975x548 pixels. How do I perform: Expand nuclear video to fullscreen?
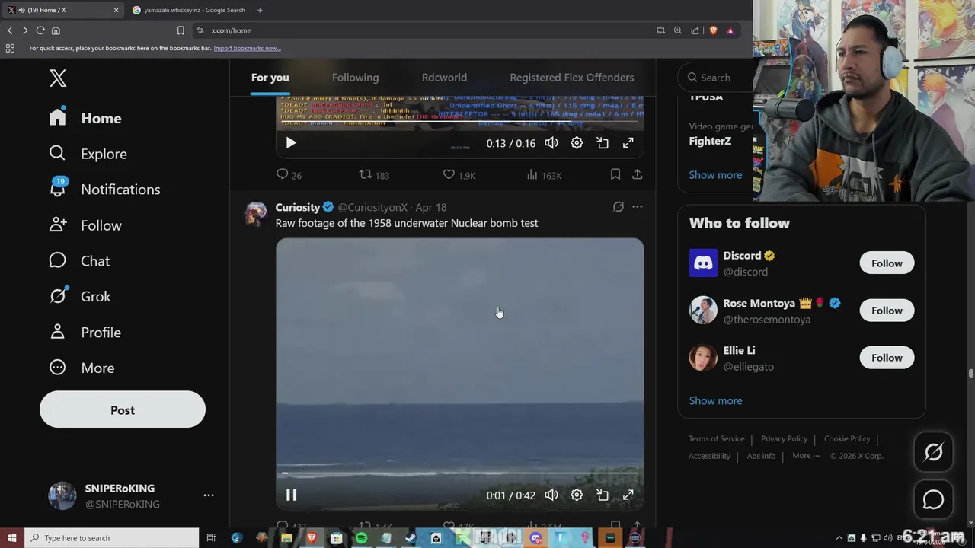tap(628, 495)
